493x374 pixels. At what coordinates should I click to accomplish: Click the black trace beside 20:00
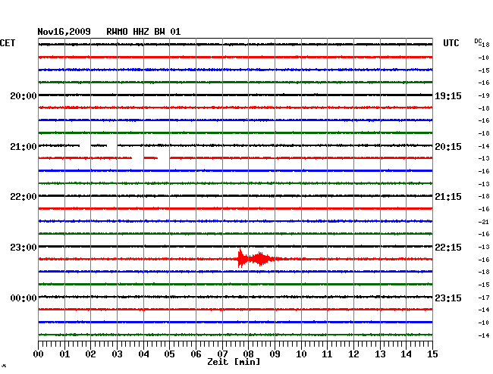click(235, 95)
